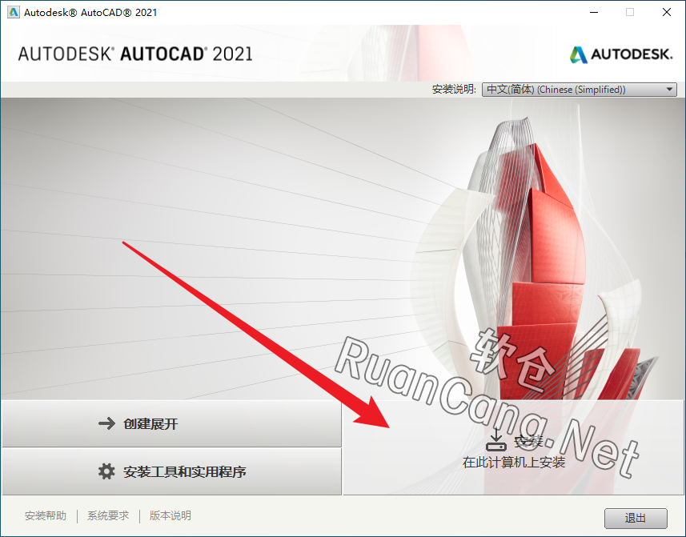Open the 系统要求 link

108,516
